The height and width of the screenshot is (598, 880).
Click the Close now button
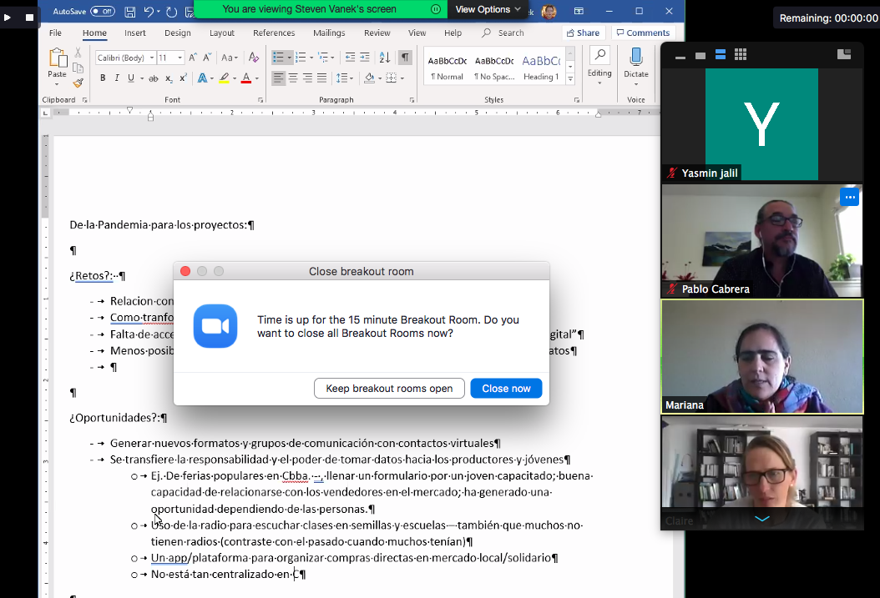[506, 389]
